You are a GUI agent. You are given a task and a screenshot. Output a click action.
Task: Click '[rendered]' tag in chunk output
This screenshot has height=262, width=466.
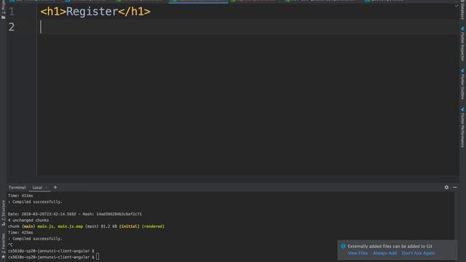pyautogui.click(x=153, y=226)
